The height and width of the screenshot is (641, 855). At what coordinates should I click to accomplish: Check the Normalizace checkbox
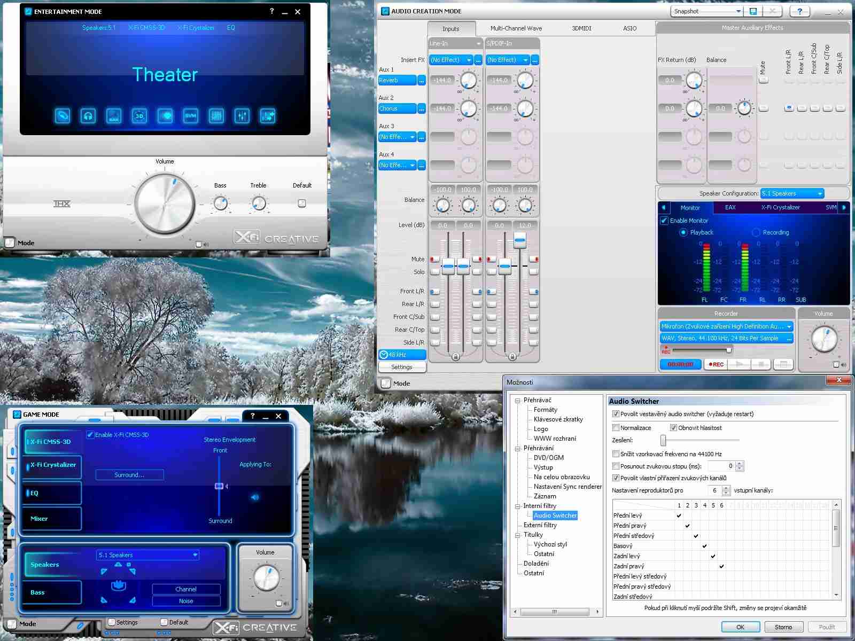616,428
